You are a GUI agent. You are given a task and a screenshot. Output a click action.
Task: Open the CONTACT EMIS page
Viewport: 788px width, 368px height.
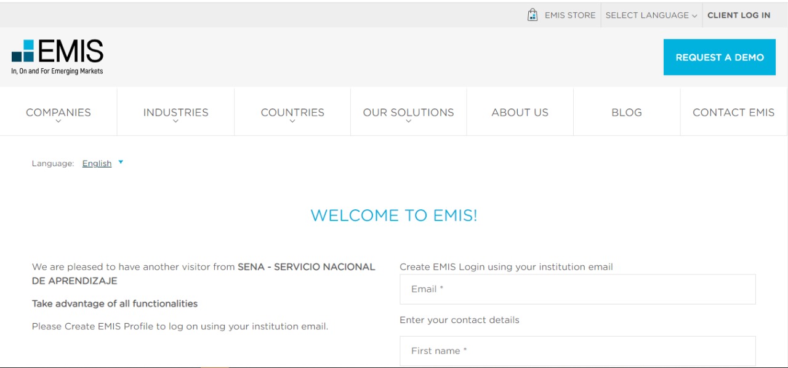(x=734, y=113)
